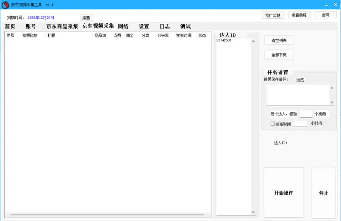Clear the list with 清空列表
Viewport: 341px width, 221px height.
coord(279,41)
